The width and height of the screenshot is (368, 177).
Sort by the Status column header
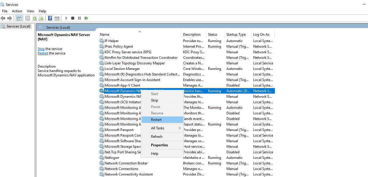215,34
